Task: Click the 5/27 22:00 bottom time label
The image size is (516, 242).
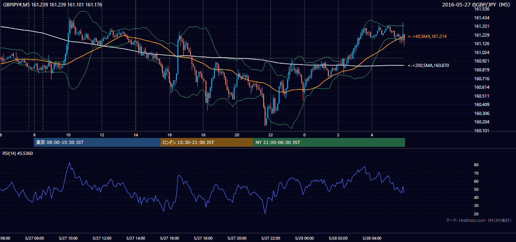Action: coord(271,238)
